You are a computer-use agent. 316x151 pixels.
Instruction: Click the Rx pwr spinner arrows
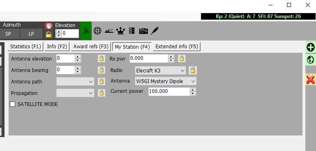[x=171, y=59]
